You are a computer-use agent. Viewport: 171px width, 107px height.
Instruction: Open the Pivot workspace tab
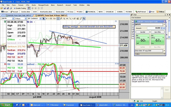coord(152,12)
